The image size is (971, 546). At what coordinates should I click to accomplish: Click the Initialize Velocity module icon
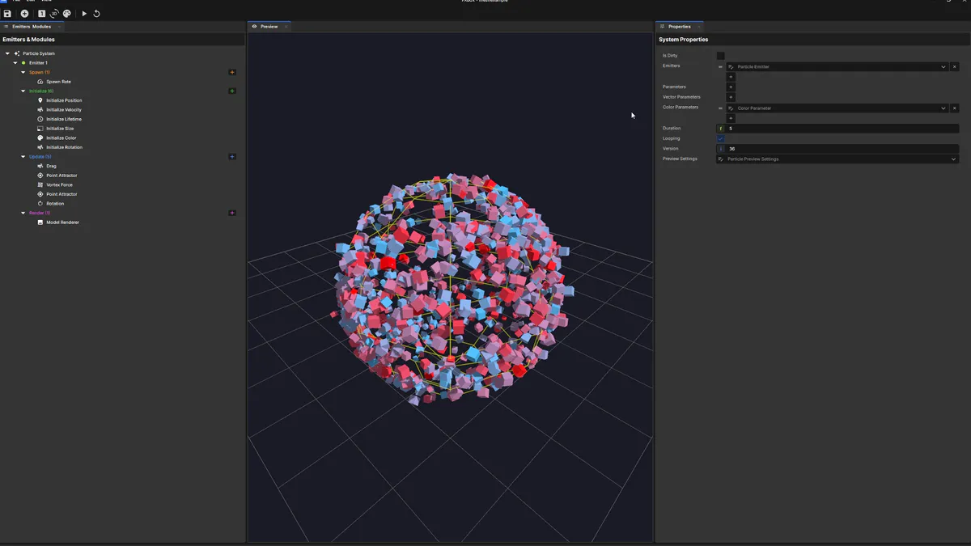(40, 110)
